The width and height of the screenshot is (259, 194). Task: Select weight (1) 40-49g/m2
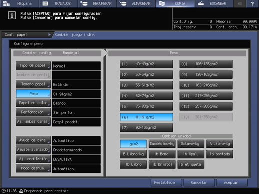click(146, 64)
